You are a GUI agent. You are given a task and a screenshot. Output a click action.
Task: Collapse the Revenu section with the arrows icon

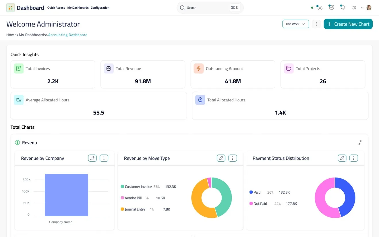click(360, 142)
